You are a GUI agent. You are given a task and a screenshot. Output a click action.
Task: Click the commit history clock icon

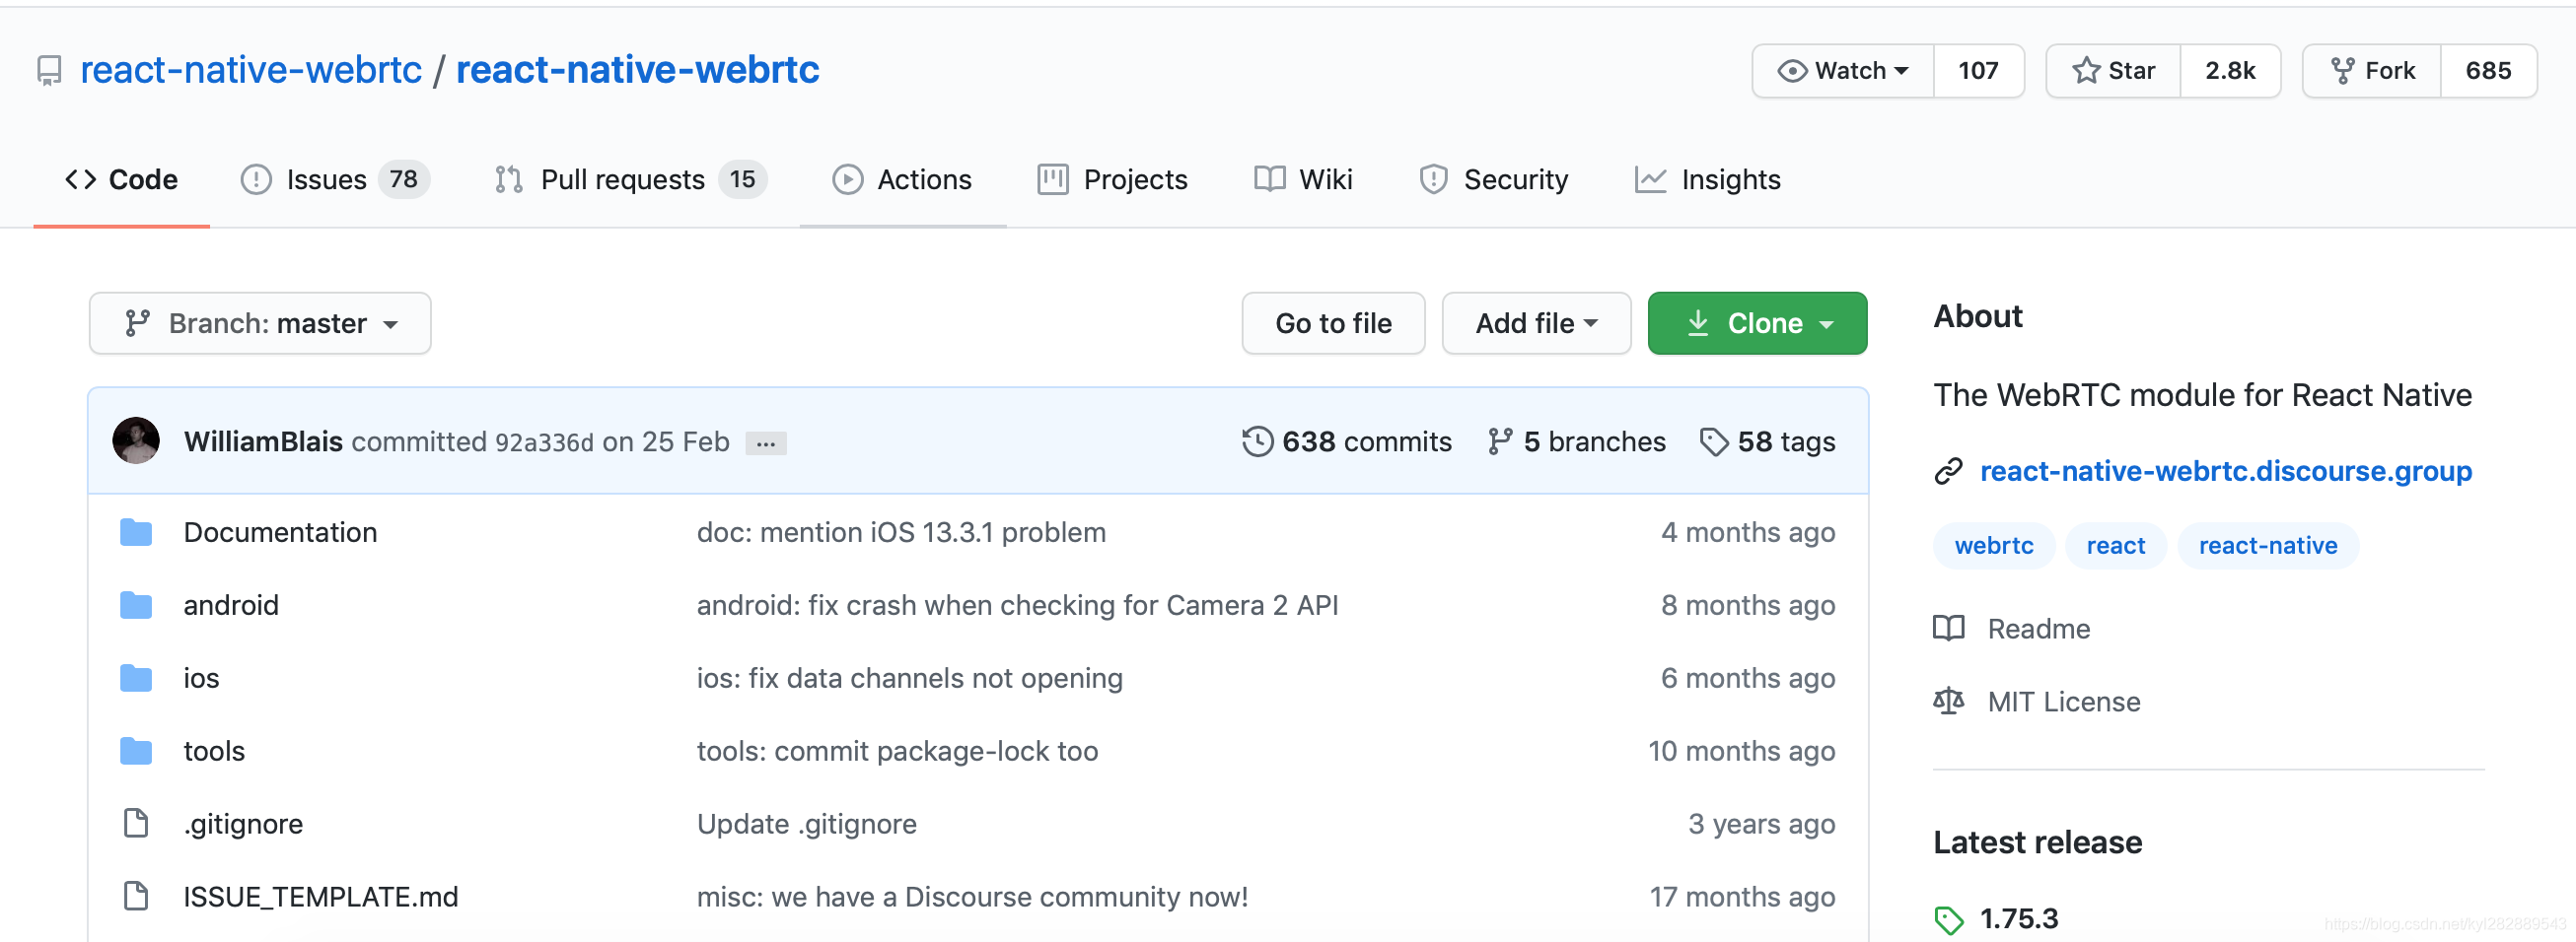1257,441
